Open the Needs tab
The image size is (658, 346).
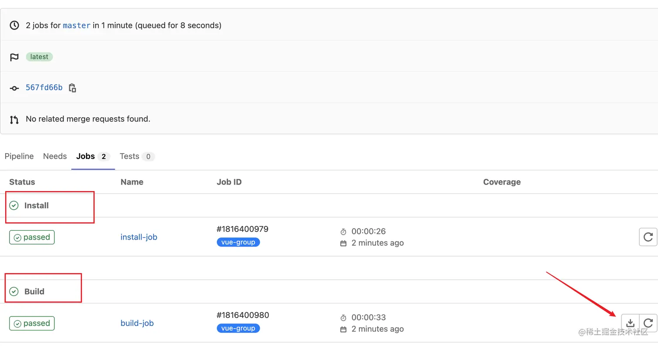[x=55, y=156]
